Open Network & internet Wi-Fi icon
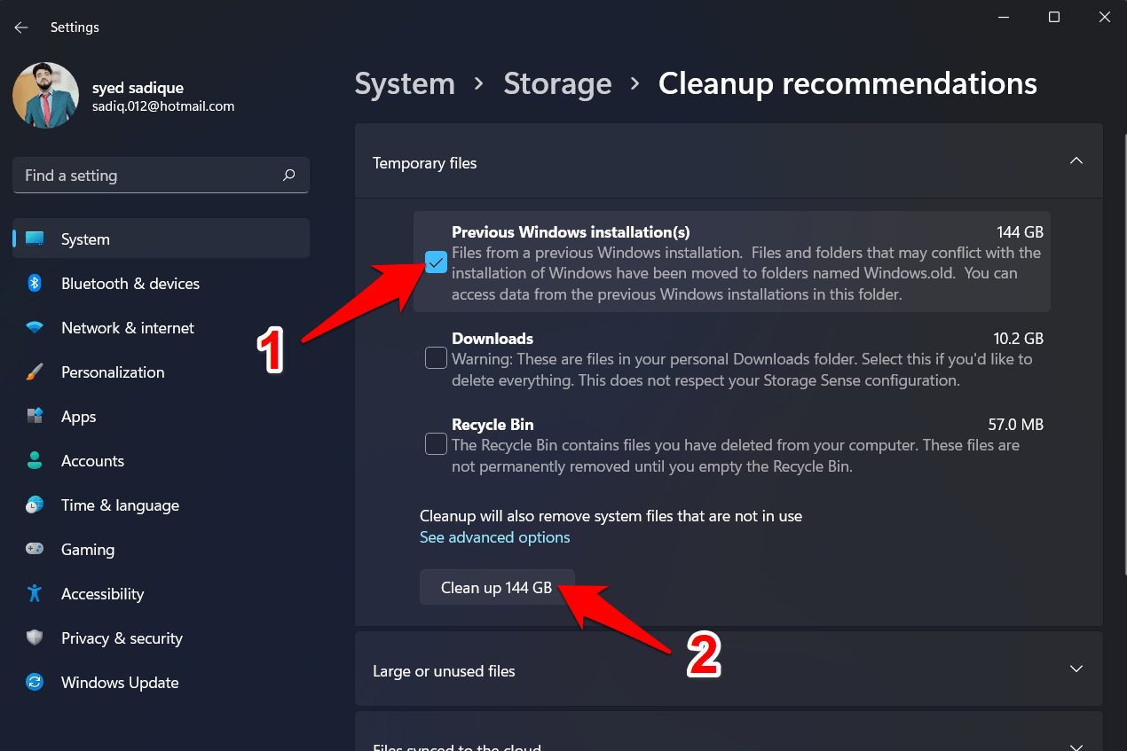 [x=35, y=328]
